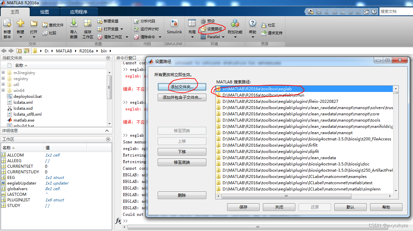Expand the win64 folder node
The image size is (413, 231).
(3, 90)
